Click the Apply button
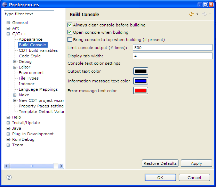The width and height of the screenshot is (216, 187). [196, 163]
